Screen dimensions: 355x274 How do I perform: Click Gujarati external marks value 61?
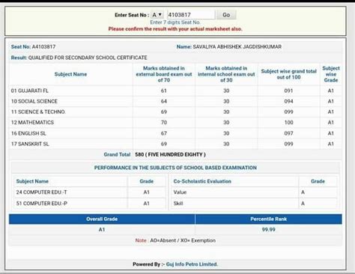(x=164, y=91)
